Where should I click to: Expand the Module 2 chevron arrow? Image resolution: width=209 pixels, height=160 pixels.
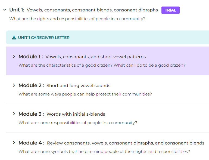click(x=14, y=85)
